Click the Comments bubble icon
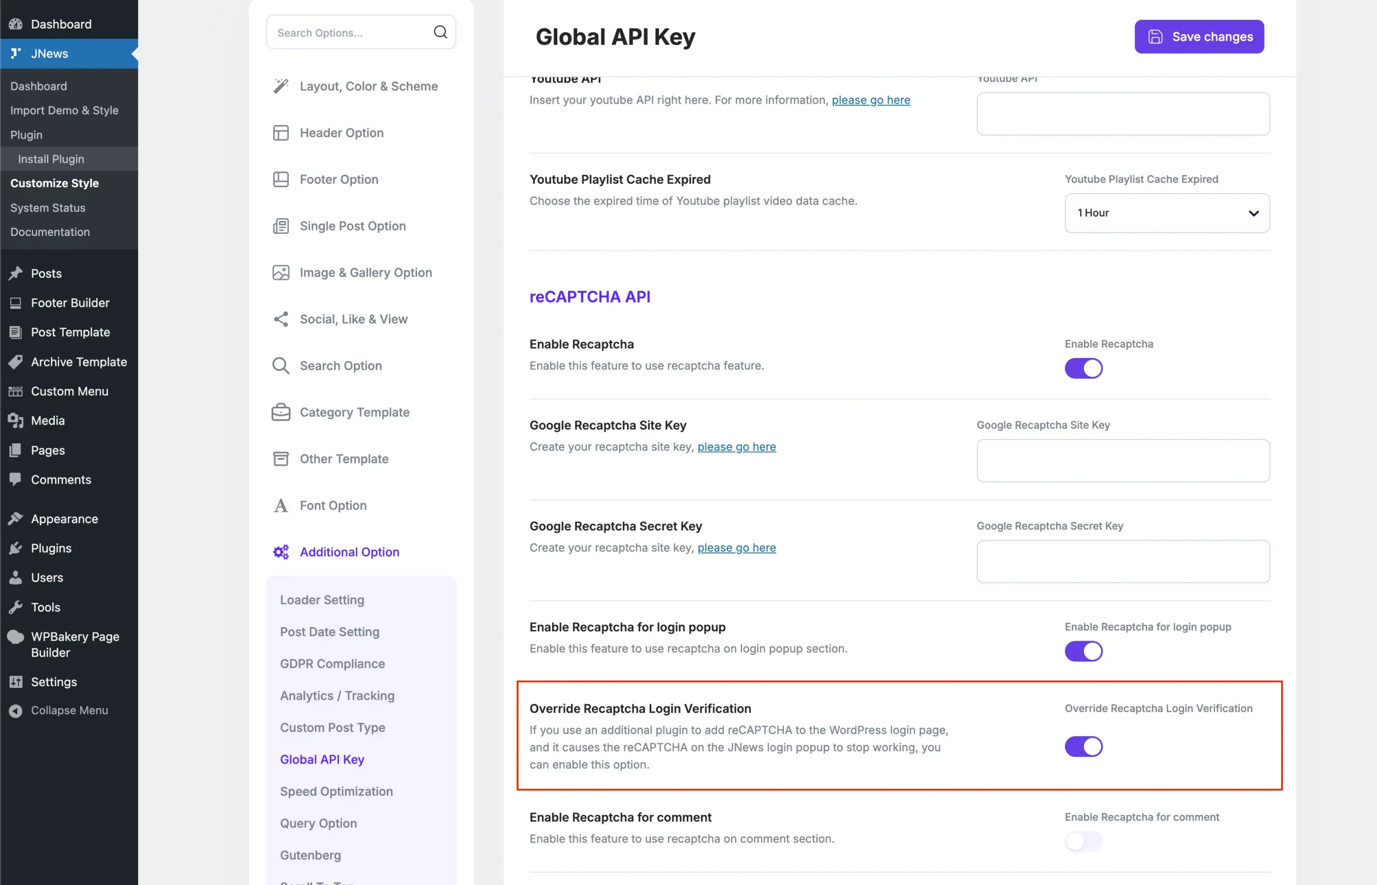Screen dimensions: 1377x885 16,479
